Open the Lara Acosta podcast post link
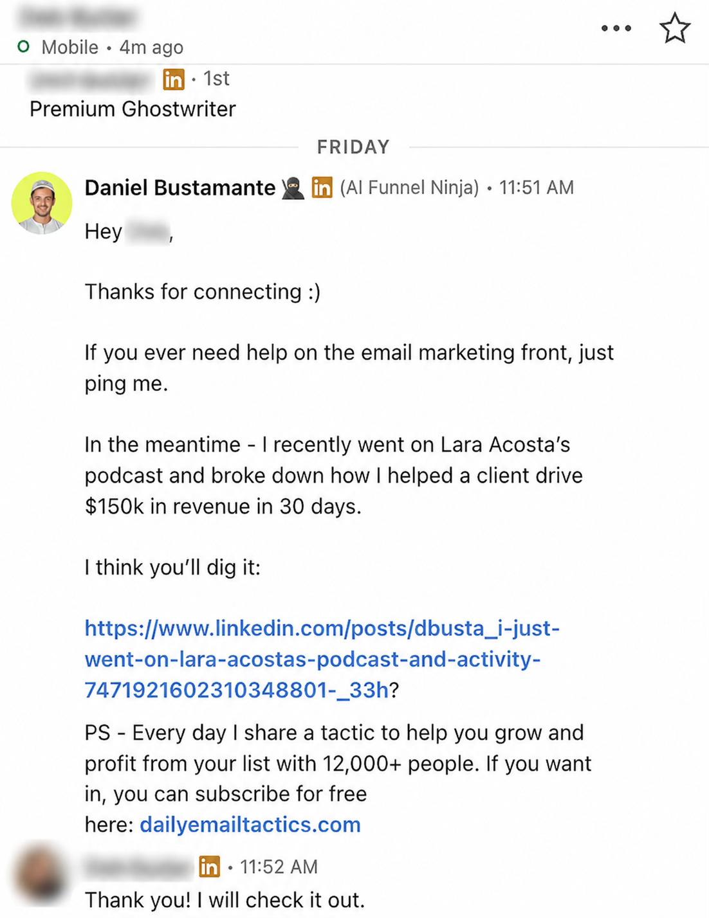Viewport: 709px width, 918px height. click(x=322, y=659)
